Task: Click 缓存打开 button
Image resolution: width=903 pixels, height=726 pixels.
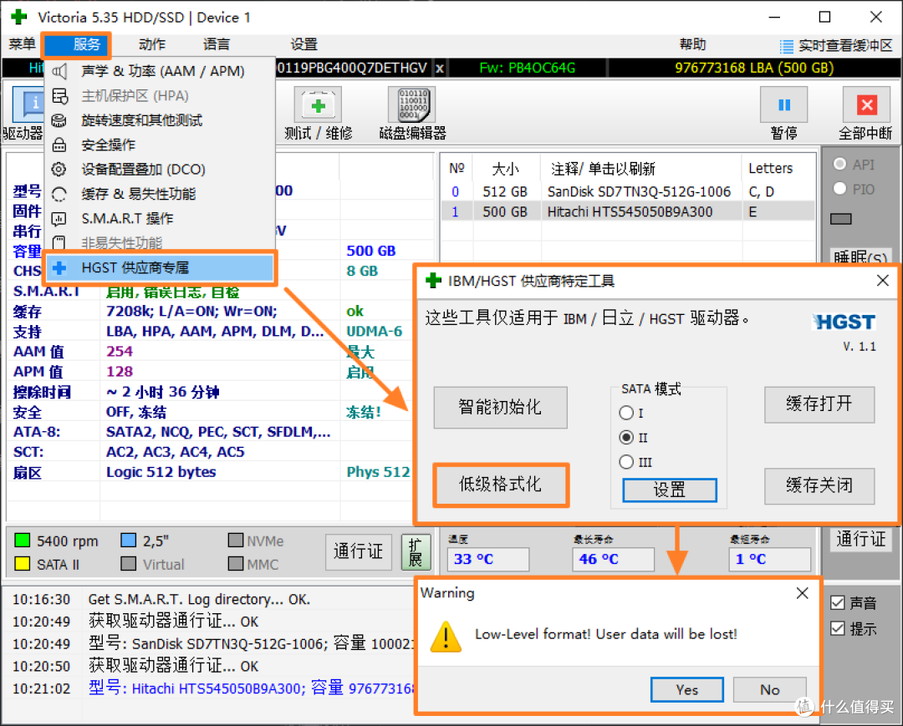Action: pos(819,404)
